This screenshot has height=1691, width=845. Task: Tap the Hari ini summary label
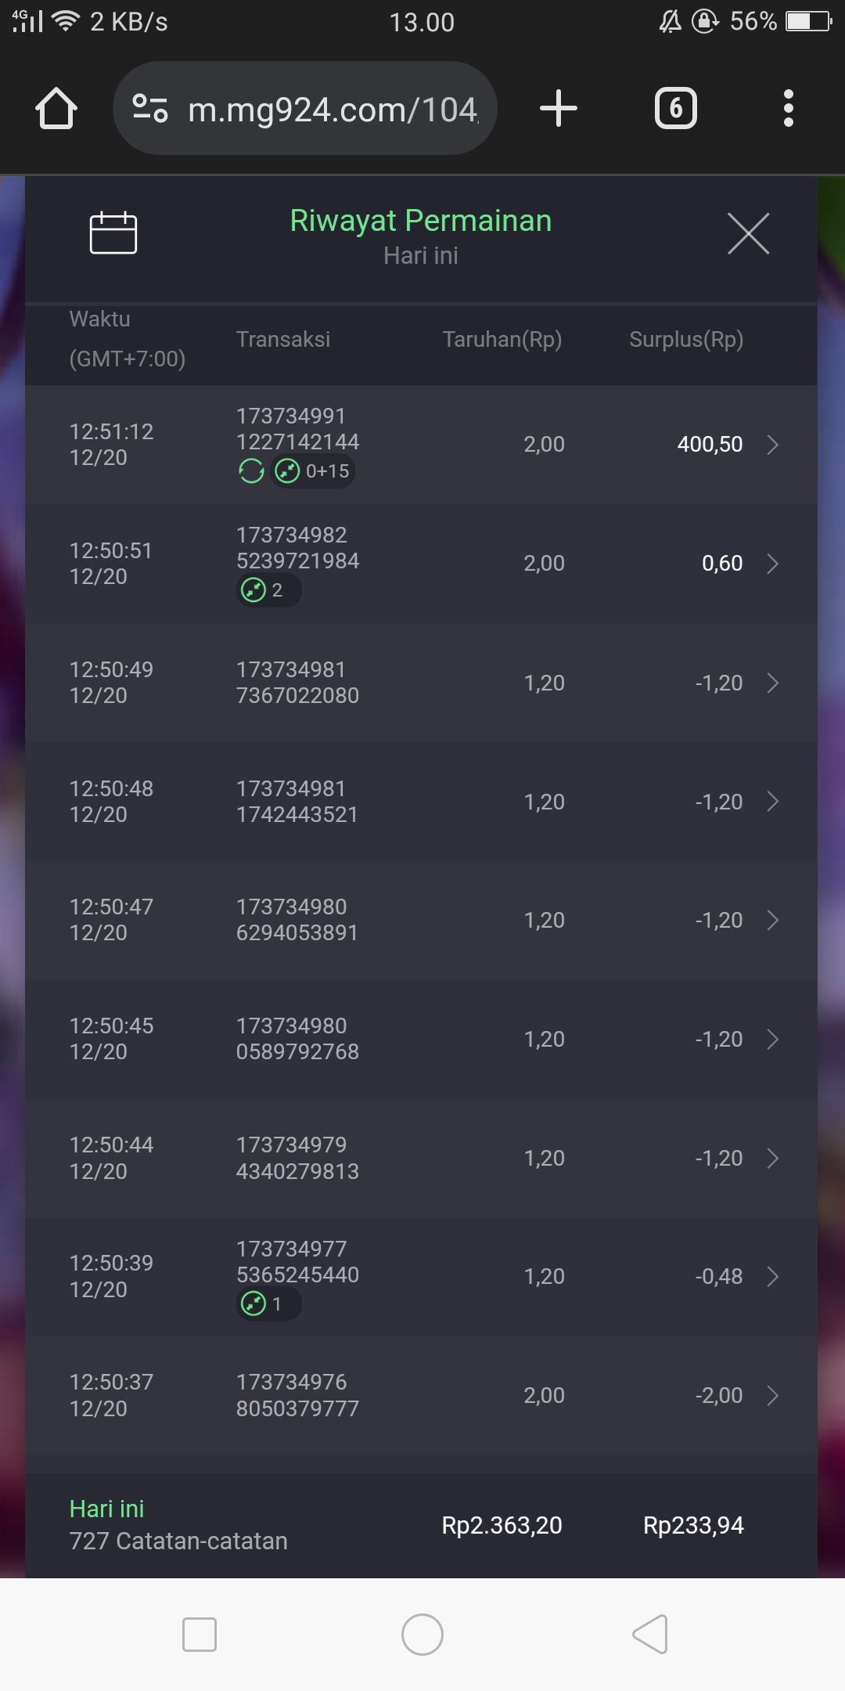click(107, 1509)
